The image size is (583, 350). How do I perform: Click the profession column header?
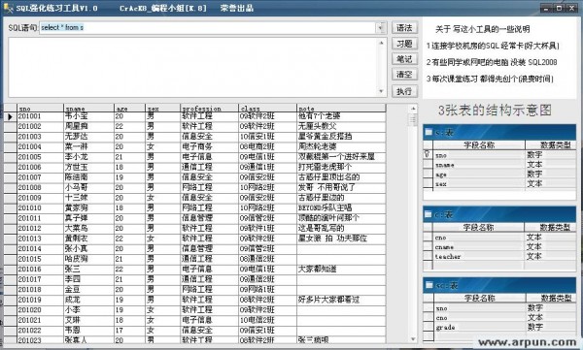pos(209,109)
